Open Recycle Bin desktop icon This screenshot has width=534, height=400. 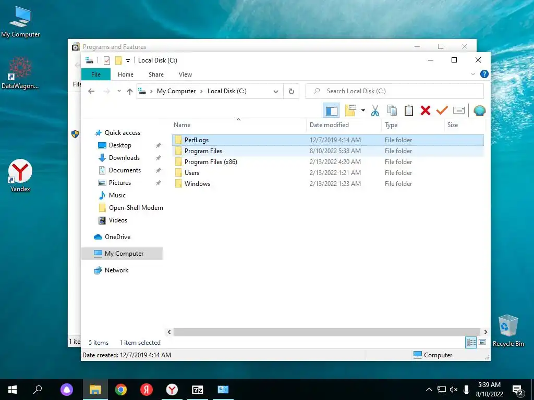(508, 331)
